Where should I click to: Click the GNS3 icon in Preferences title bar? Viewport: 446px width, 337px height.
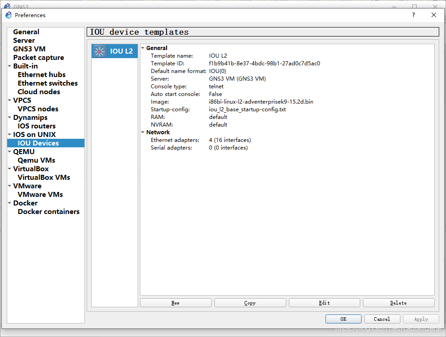9,15
